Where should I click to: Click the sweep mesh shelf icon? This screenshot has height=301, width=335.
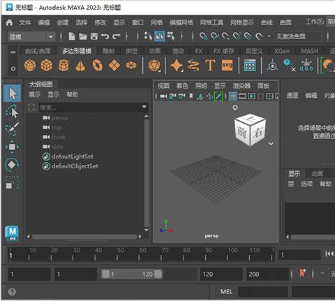pyautogui.click(x=193, y=66)
